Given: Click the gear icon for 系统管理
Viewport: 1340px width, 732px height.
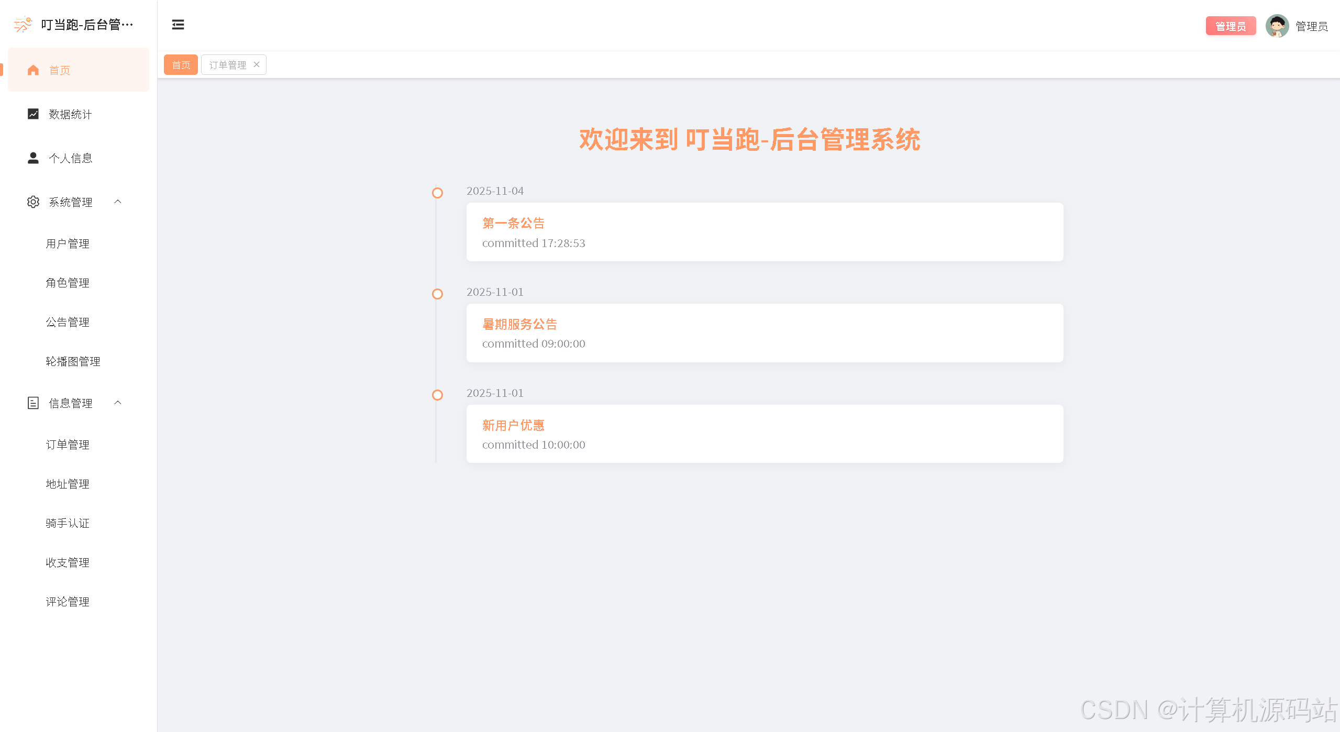Looking at the screenshot, I should tap(33, 202).
